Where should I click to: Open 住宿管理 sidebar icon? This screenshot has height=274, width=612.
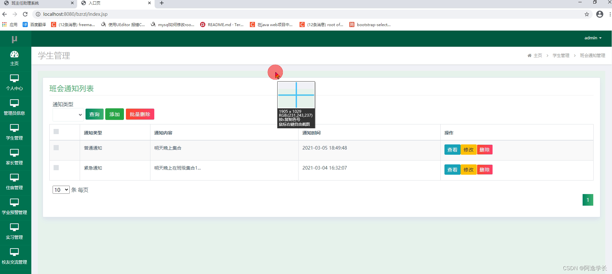click(x=14, y=178)
